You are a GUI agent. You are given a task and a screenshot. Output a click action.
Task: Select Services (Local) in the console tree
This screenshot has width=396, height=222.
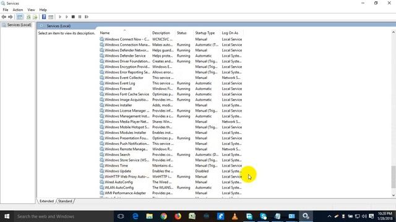19,25
